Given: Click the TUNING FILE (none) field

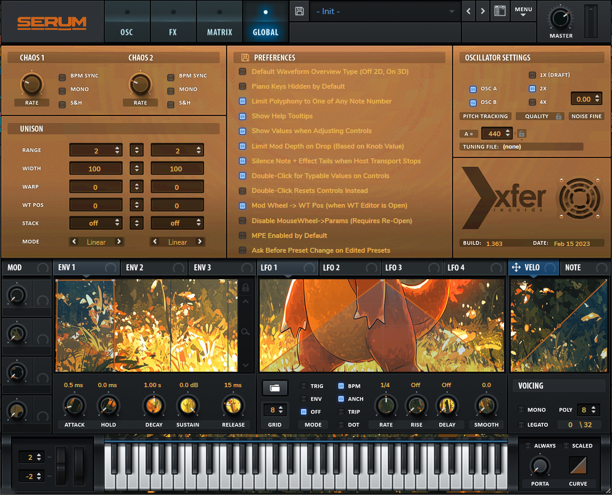Looking at the screenshot, I should coord(521,147).
